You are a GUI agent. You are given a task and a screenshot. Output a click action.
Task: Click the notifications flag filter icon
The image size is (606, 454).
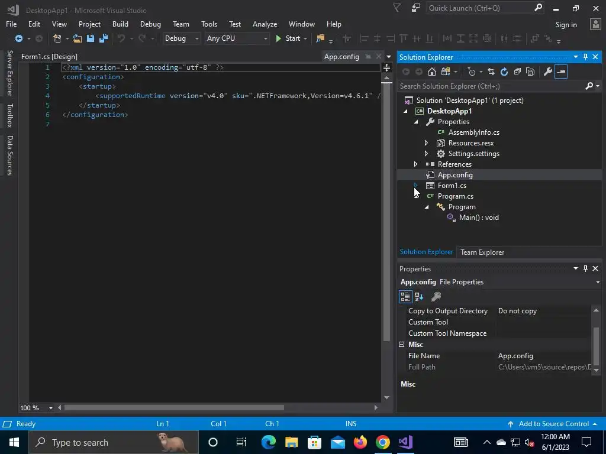click(397, 8)
